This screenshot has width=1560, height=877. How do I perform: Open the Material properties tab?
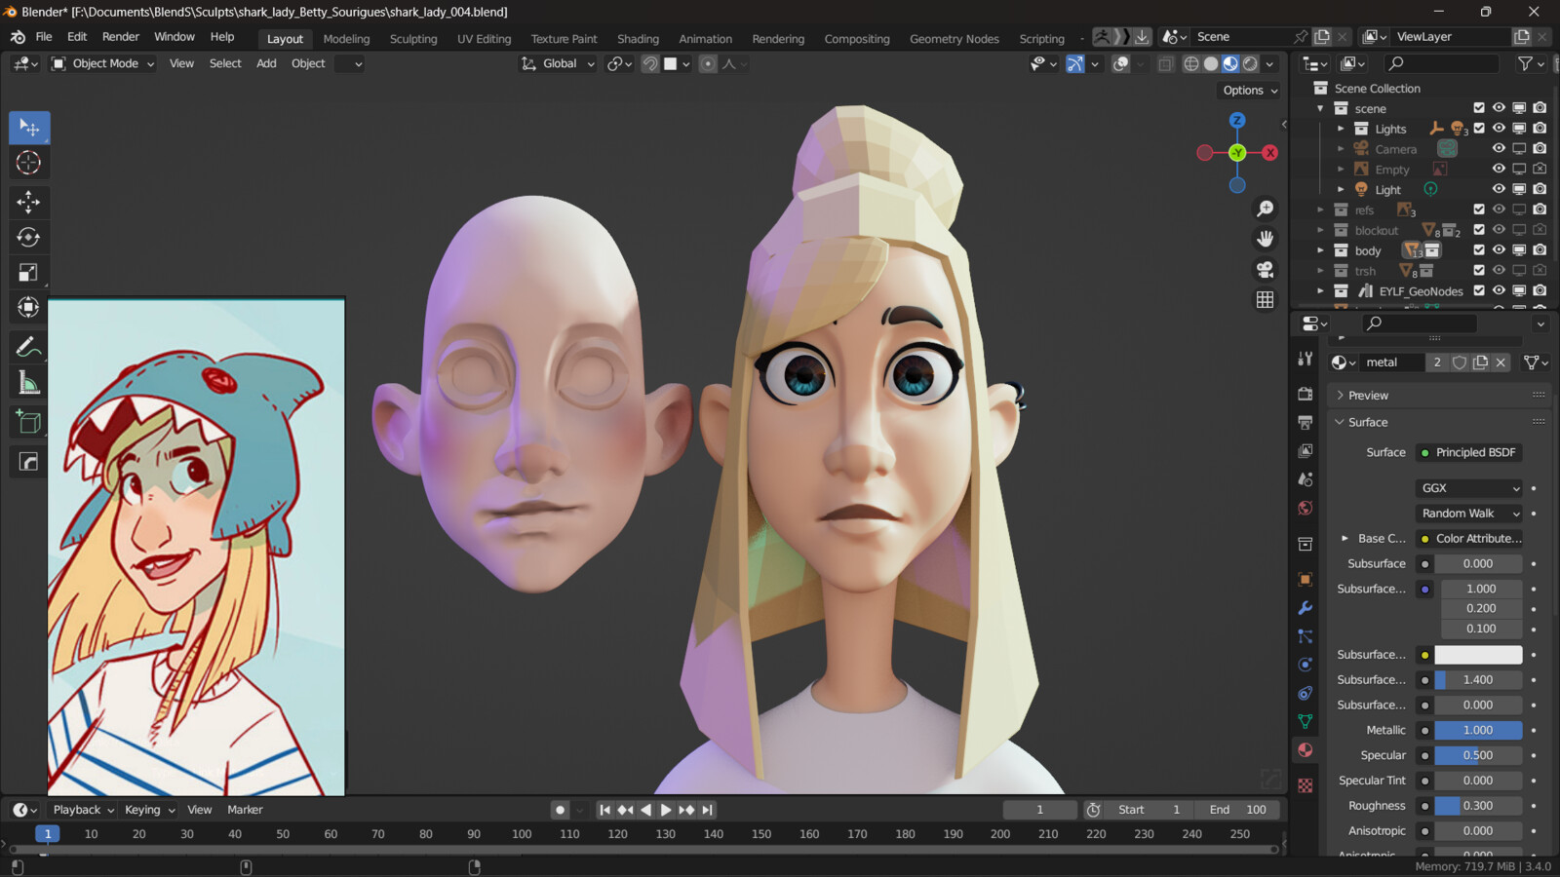point(1306,749)
